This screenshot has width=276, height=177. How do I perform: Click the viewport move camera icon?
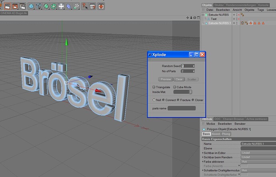(188, 18)
